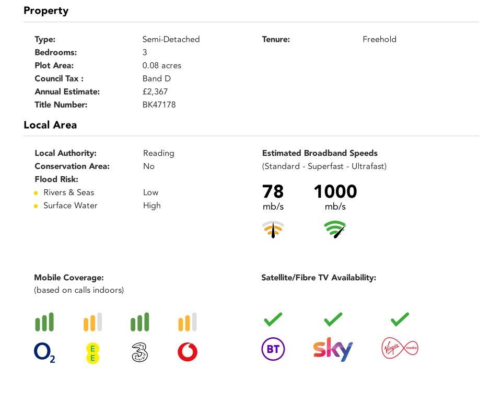Select the Three mobile logo
Screen dimensions: 502x412
(140, 352)
